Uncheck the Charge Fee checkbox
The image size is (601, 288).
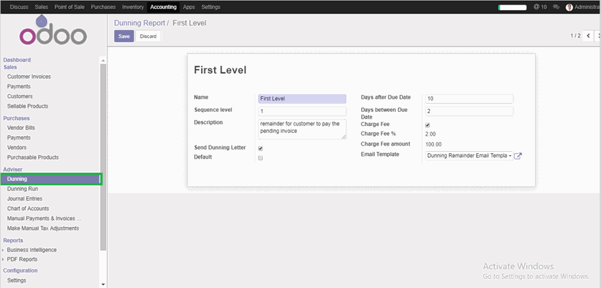[427, 125]
